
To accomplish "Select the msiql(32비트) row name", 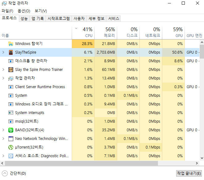I will pos(27,121).
